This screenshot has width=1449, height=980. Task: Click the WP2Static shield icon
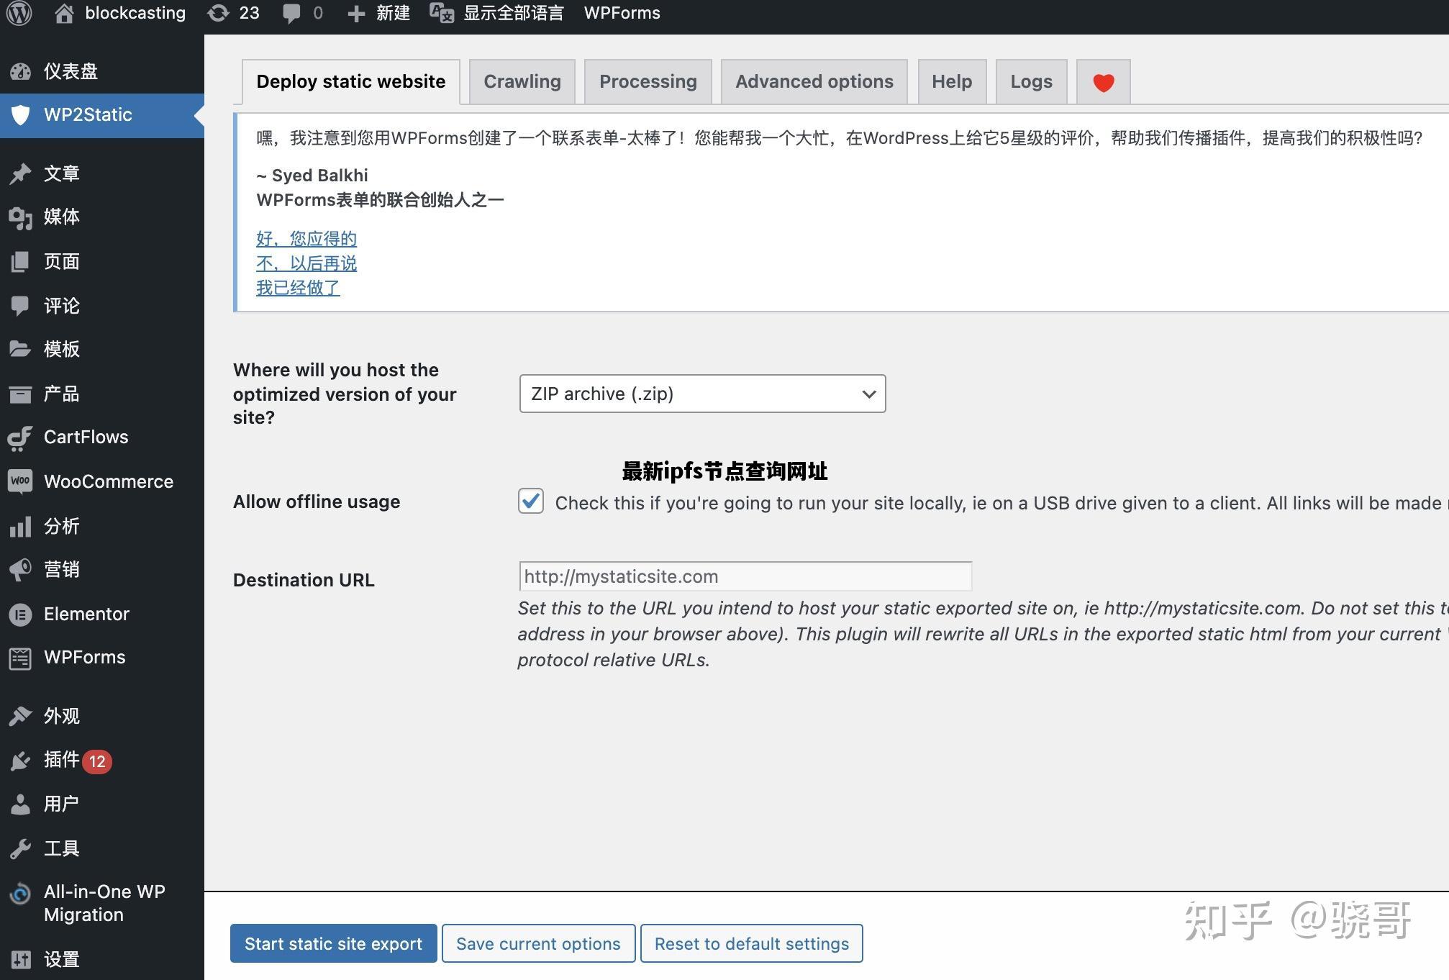point(20,115)
